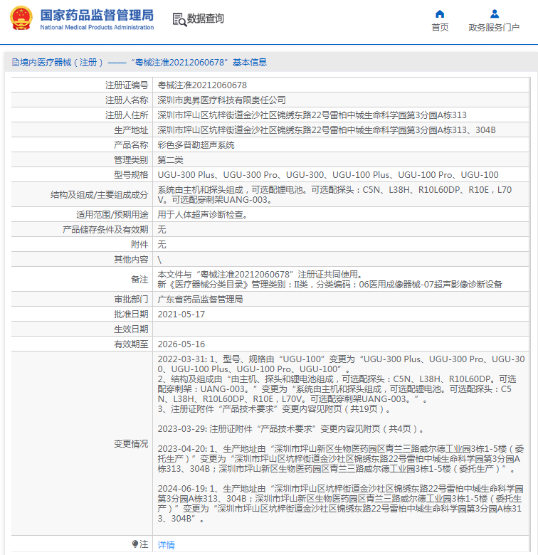Click the 境内医疗器械（注册）基本信息 header
538x555 pixels.
139,63
